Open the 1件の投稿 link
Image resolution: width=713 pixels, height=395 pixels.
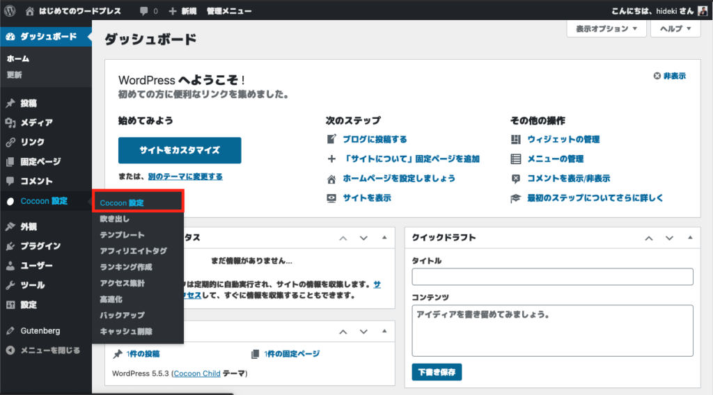143,354
